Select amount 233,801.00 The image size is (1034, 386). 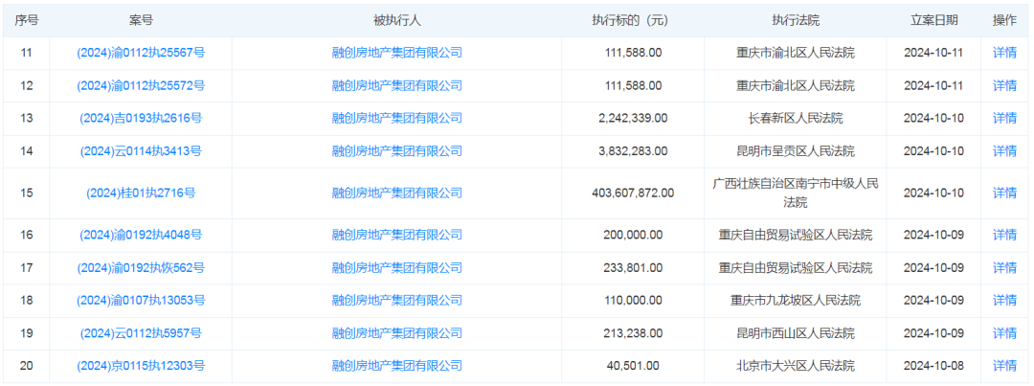pyautogui.click(x=633, y=268)
